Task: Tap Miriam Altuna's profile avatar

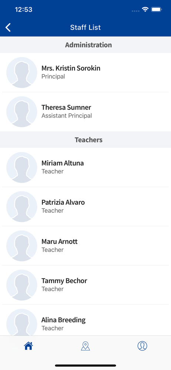Action: [x=22, y=167]
